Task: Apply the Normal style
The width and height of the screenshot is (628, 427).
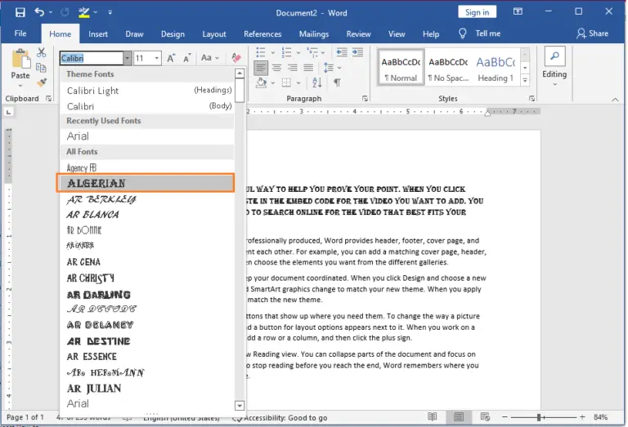Action: (x=401, y=68)
